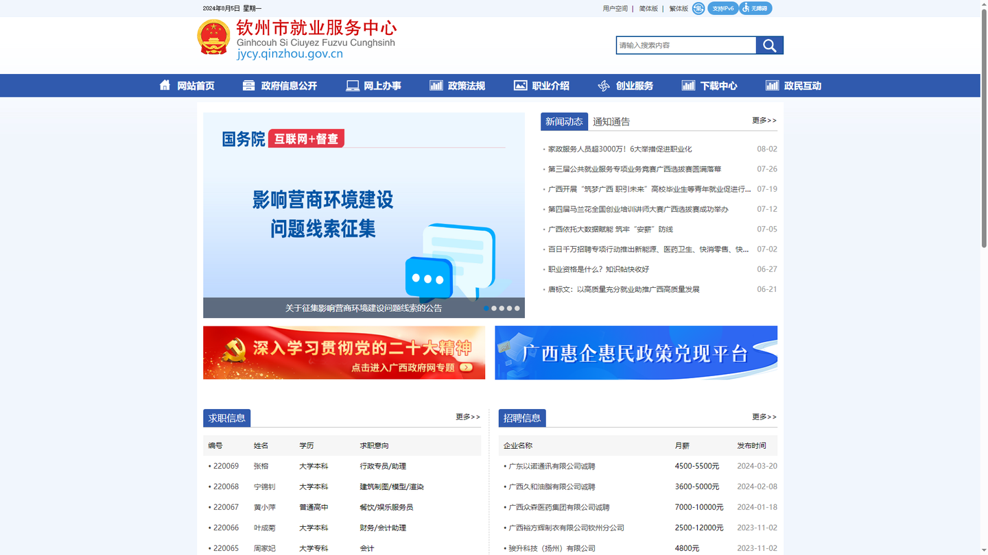
Task: Open job seeker row 220068 宁锦钊
Action: 342,486
